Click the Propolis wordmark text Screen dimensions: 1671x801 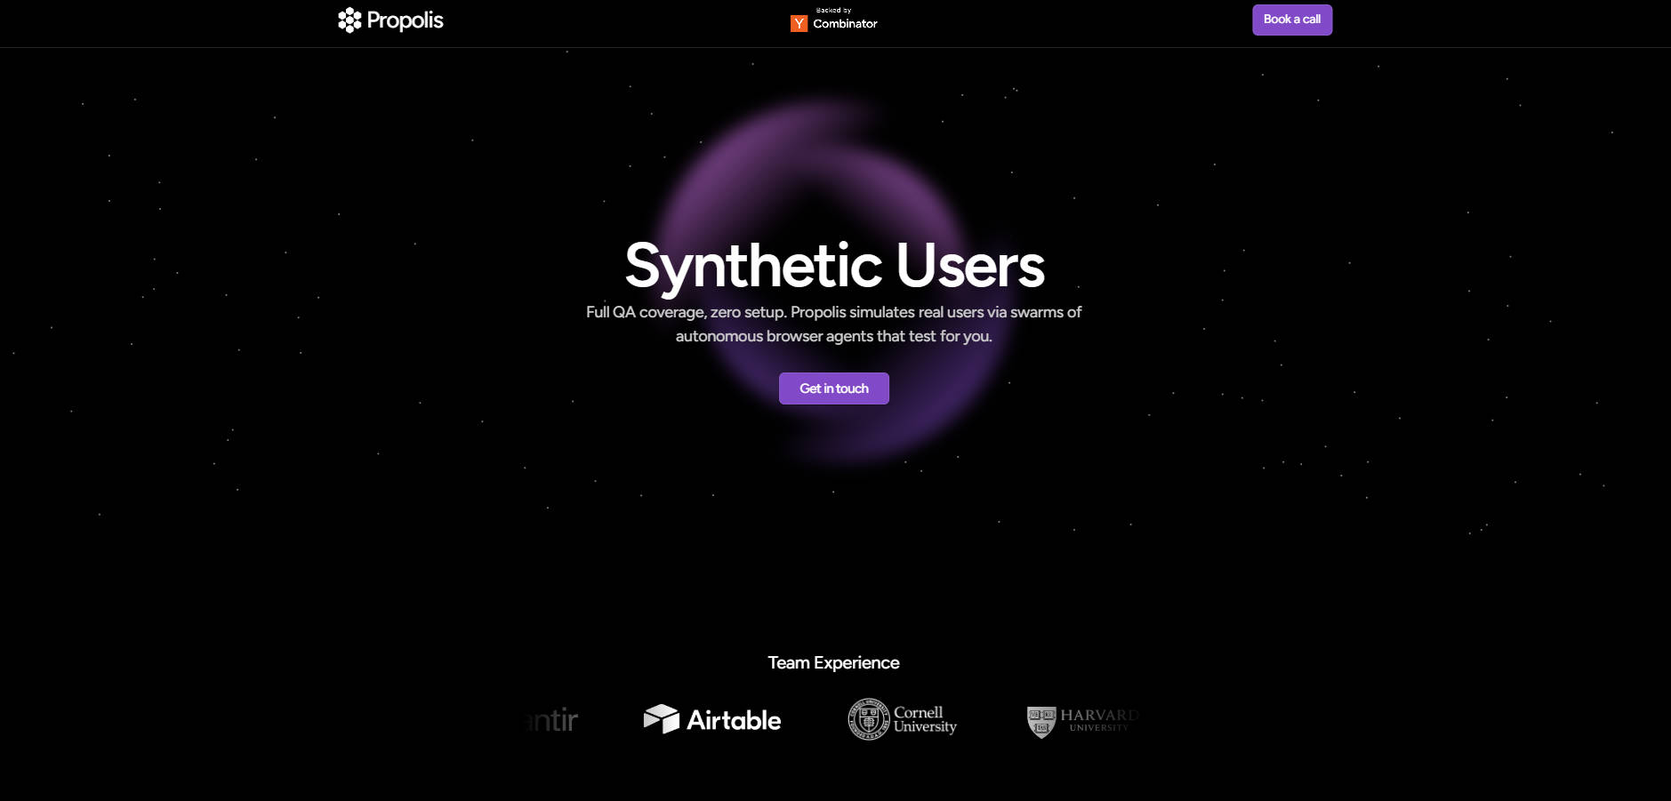pyautogui.click(x=405, y=20)
